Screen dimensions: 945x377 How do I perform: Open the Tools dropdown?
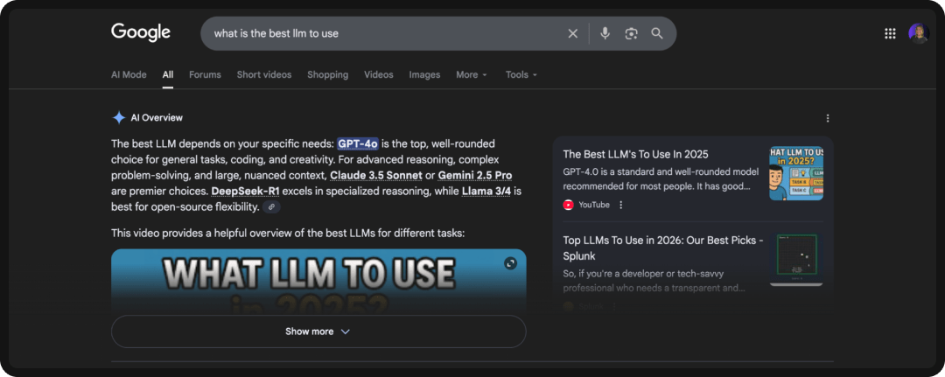coord(521,74)
